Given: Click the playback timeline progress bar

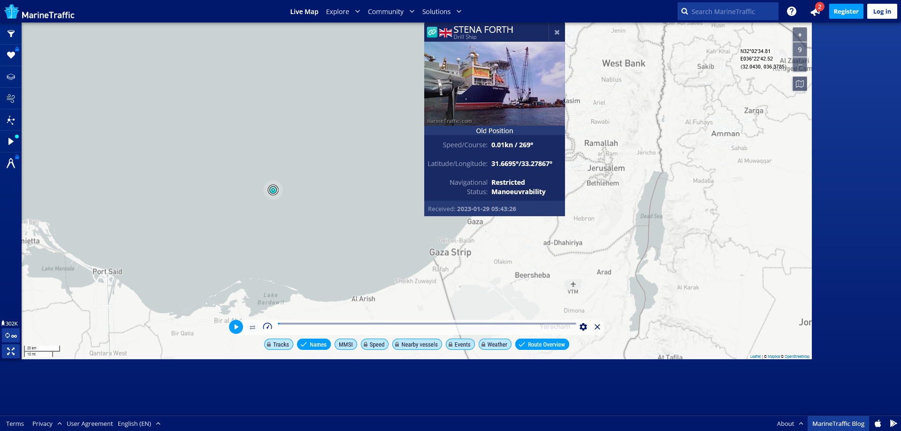Looking at the screenshot, I should coord(427,324).
